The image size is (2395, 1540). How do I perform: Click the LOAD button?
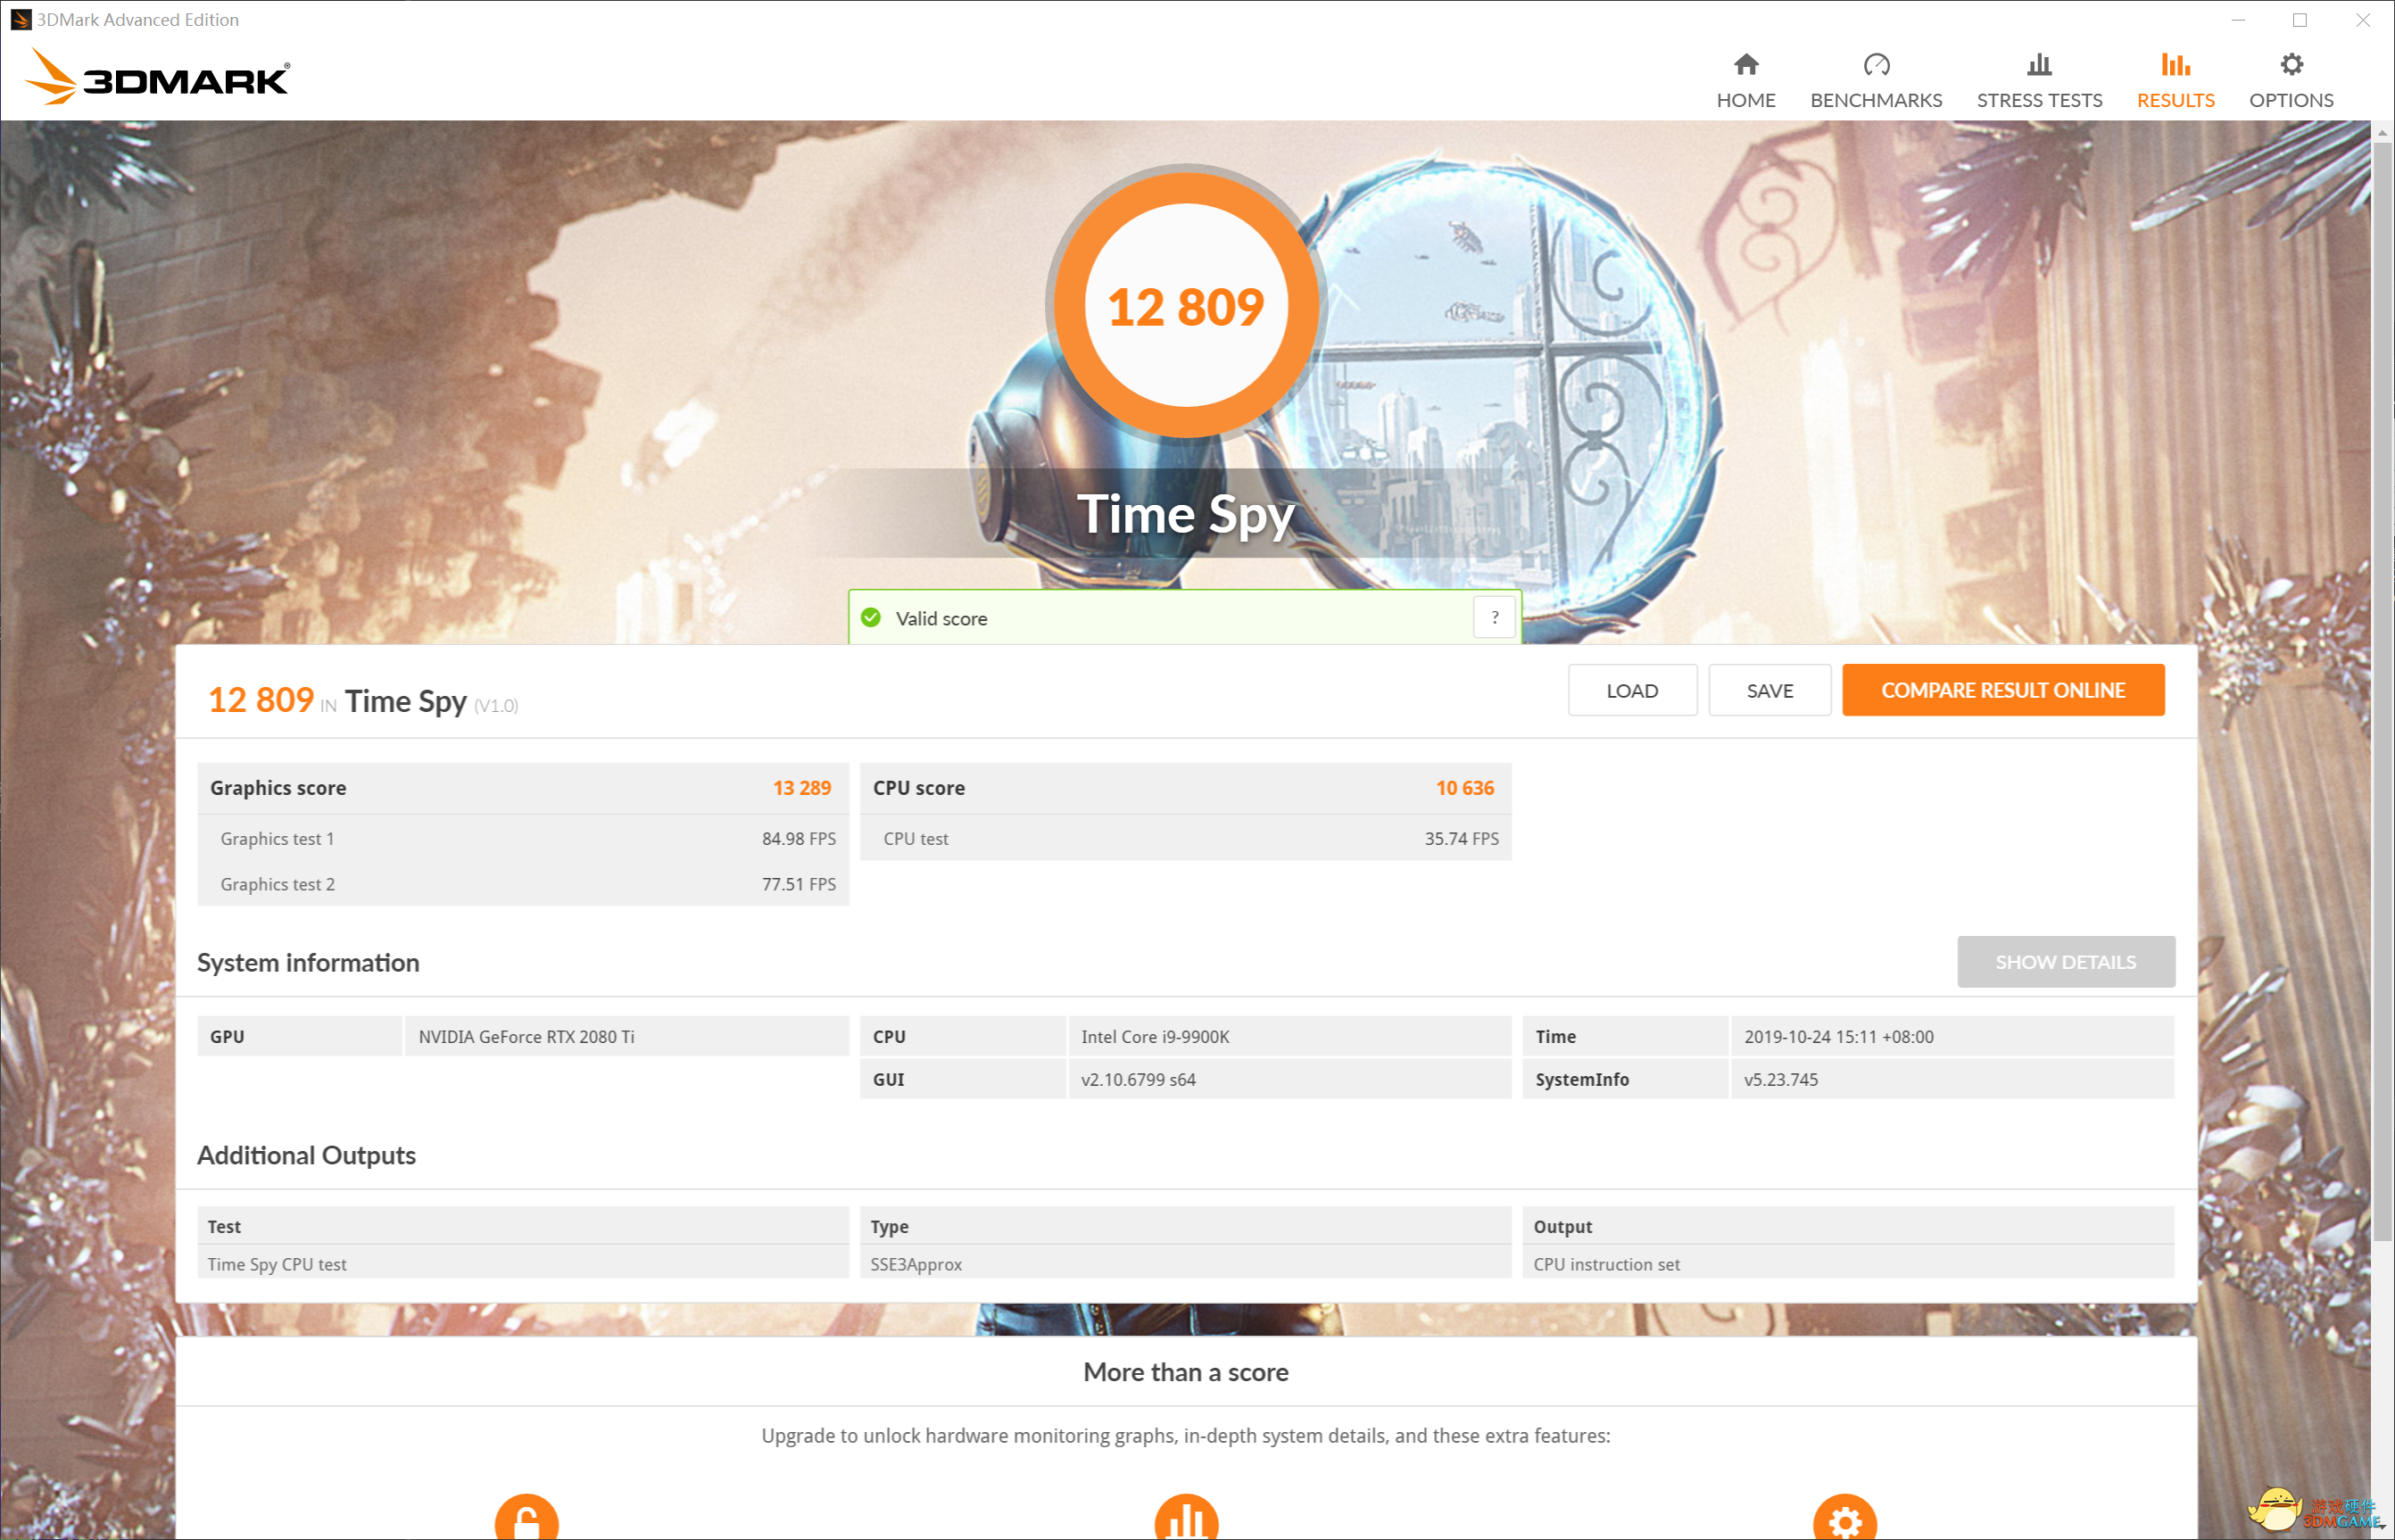(1632, 691)
